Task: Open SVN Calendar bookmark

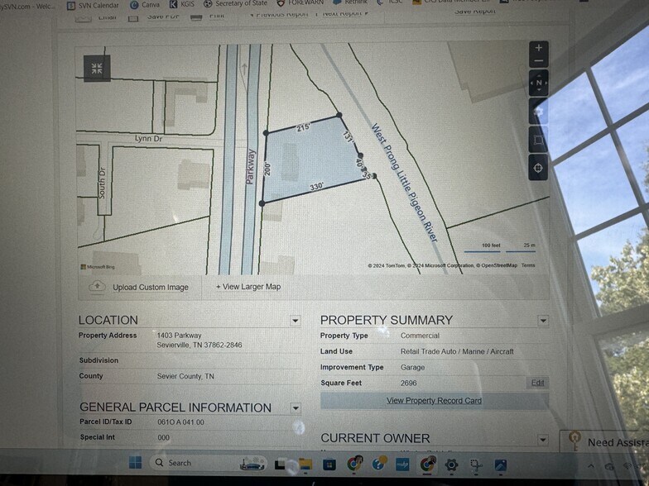Action: [x=93, y=5]
